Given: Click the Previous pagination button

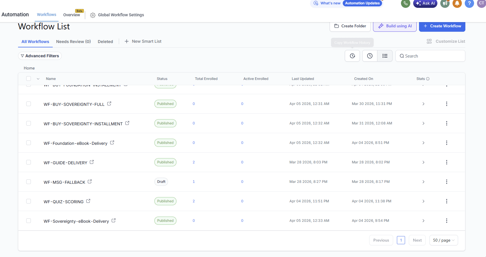Looking at the screenshot, I should pyautogui.click(x=381, y=240).
